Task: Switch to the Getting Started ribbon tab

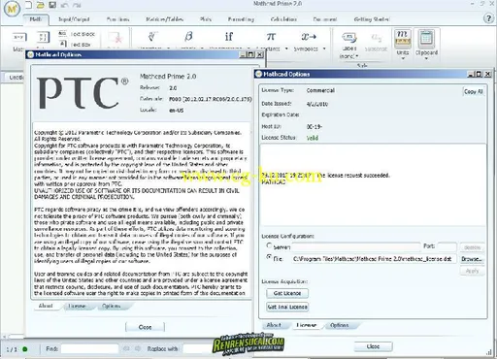Action: 372,19
